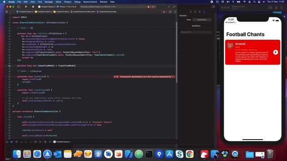Open Google Chrome from the Dock
This screenshot has height=161, width=287.
[x=190, y=154]
